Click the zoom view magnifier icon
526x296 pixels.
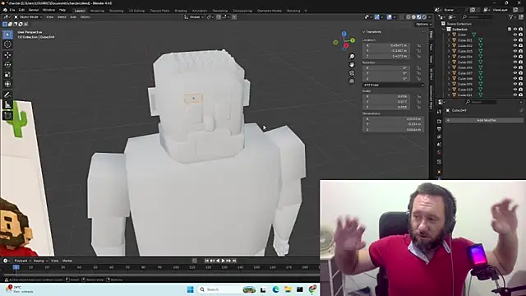[352, 57]
